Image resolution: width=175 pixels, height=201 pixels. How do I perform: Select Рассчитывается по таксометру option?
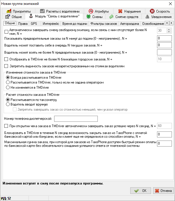point(8,100)
